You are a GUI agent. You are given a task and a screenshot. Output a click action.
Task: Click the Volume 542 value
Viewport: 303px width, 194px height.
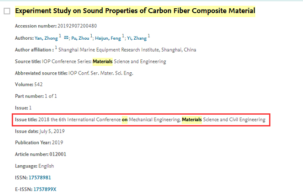coord(38,85)
